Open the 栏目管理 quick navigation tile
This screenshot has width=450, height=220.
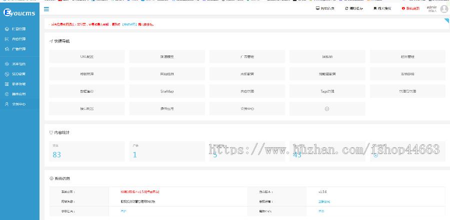[x=407, y=56]
